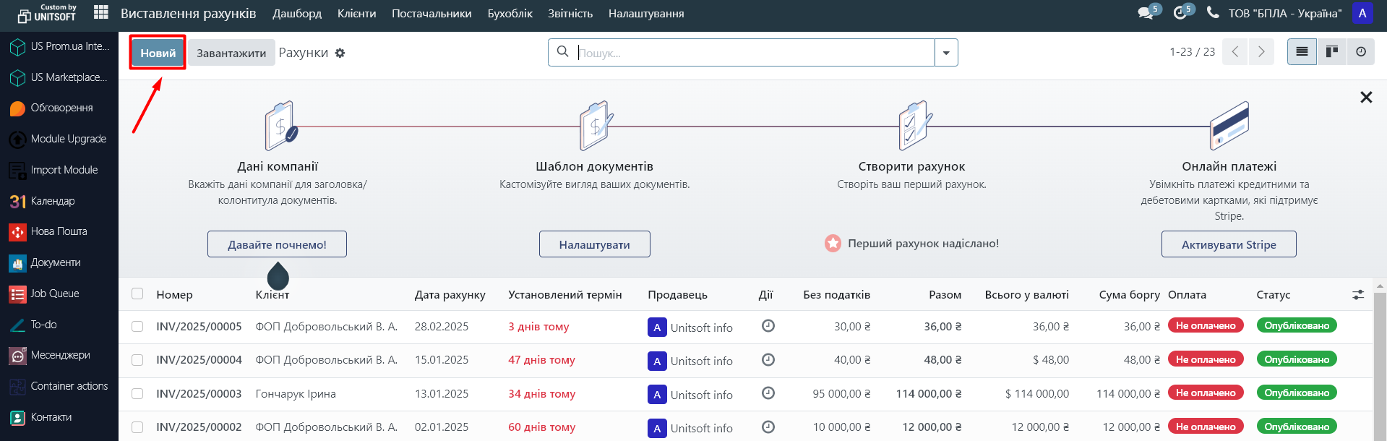
Task: Switch to kanban view
Action: point(1331,52)
